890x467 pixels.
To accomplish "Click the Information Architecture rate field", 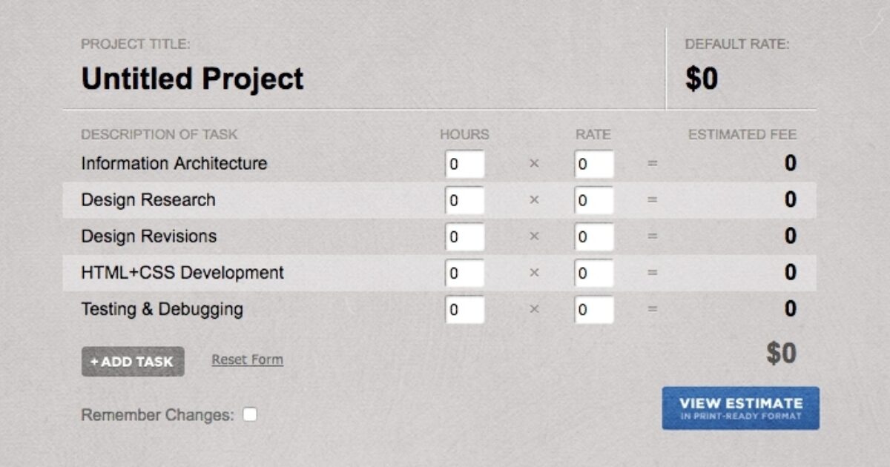I will click(594, 163).
